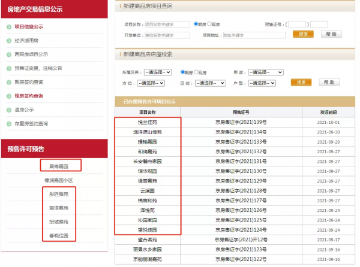Open 橡润嘉园小区 in the 预售许可预告 list
Screen dimensions: 360x267
coord(59,180)
